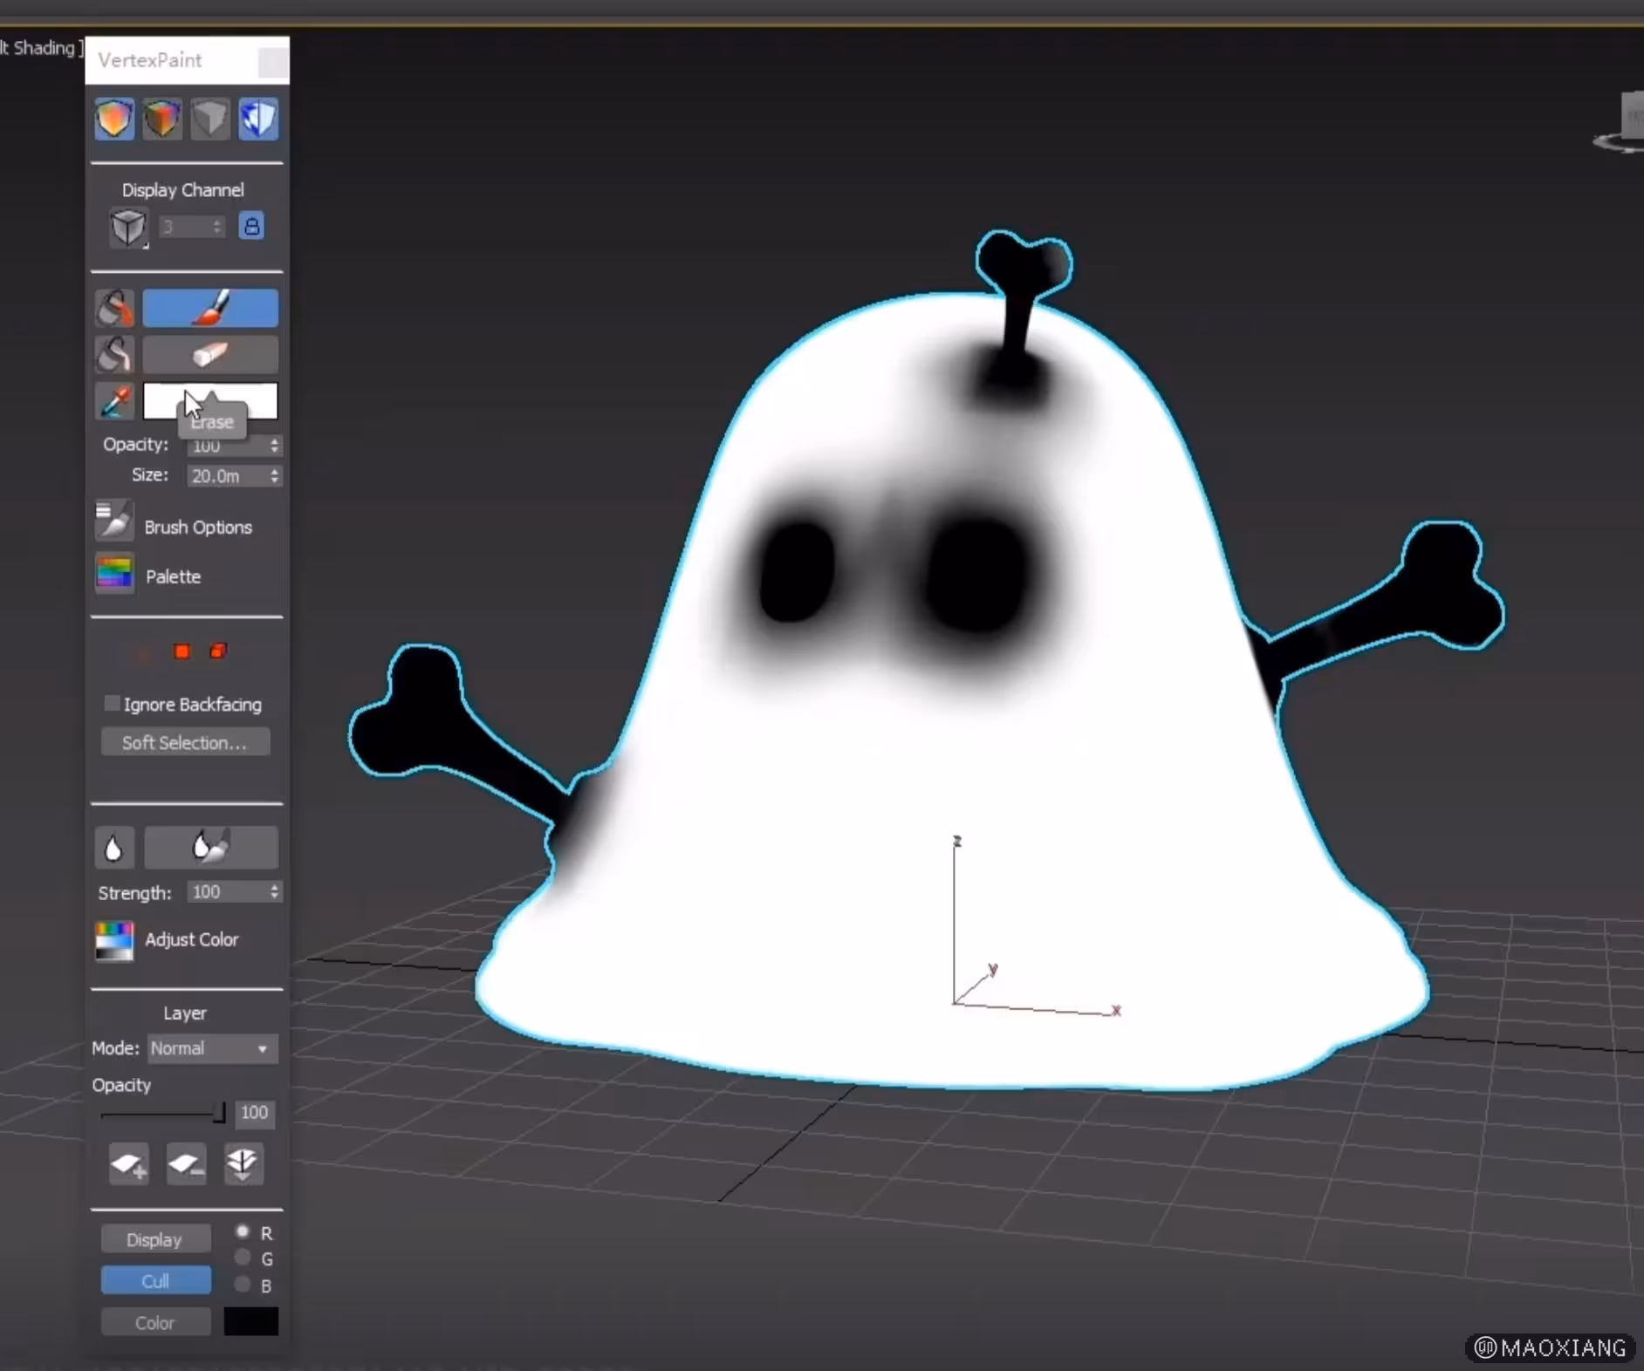This screenshot has width=1644, height=1371.
Task: Click the Blur brush tool
Action: click(210, 847)
